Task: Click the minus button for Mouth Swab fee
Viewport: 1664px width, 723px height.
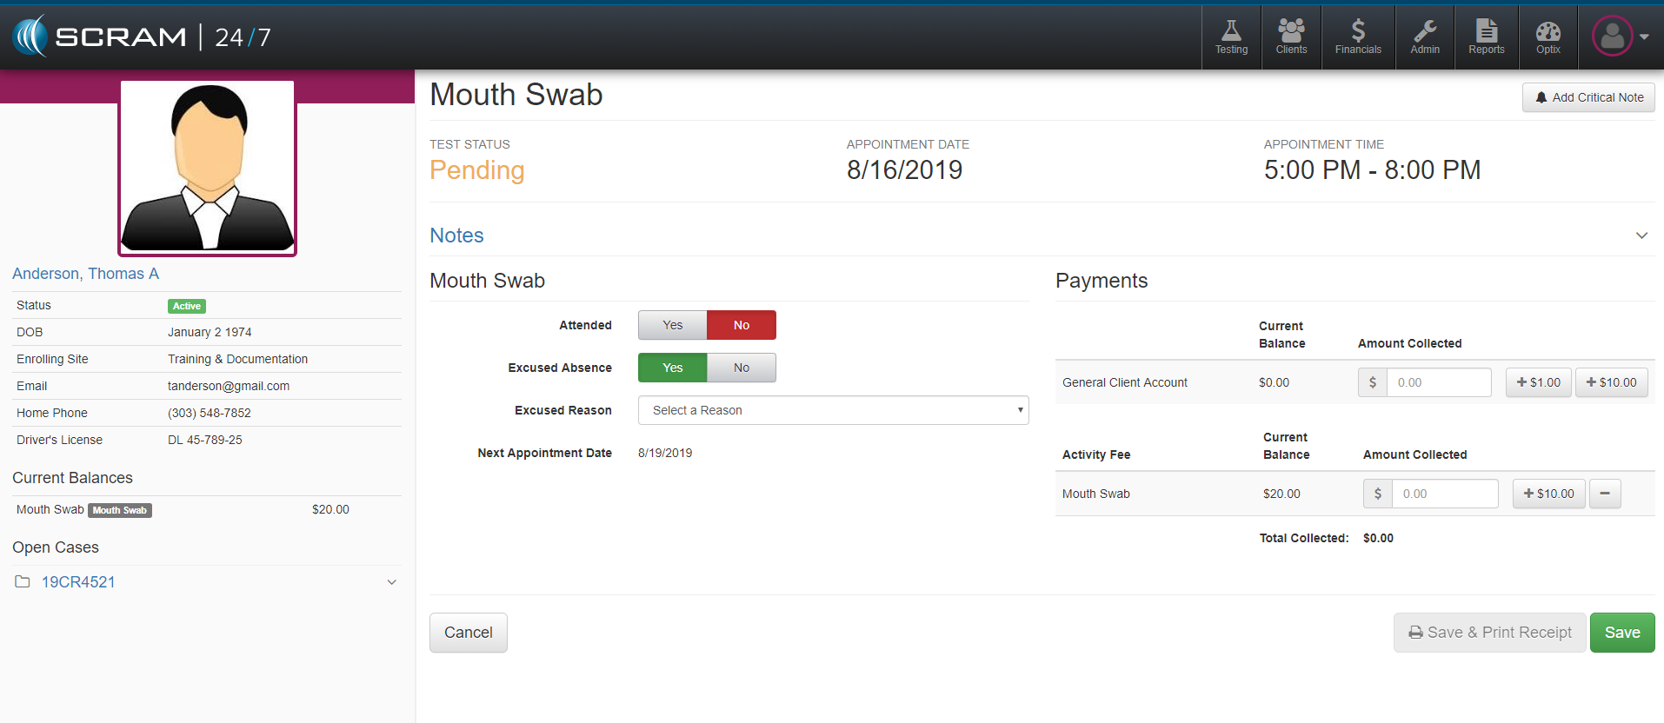Action: pos(1605,494)
